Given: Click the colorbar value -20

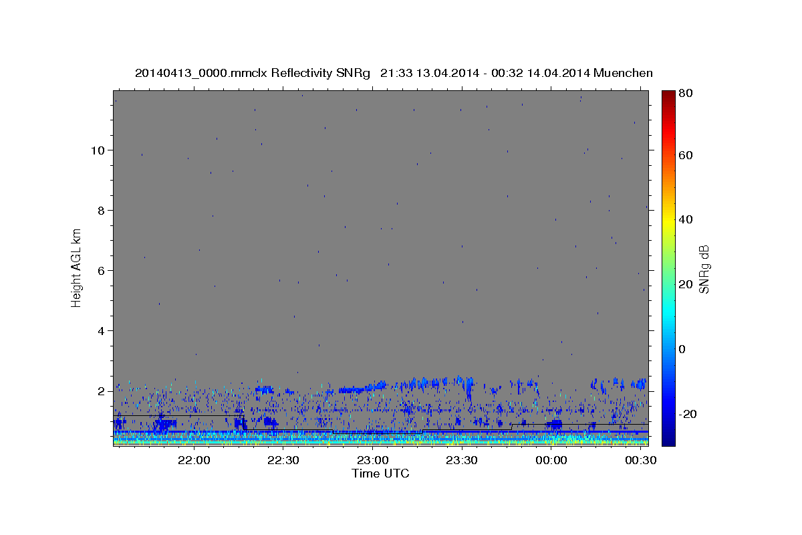Looking at the screenshot, I should [688, 414].
